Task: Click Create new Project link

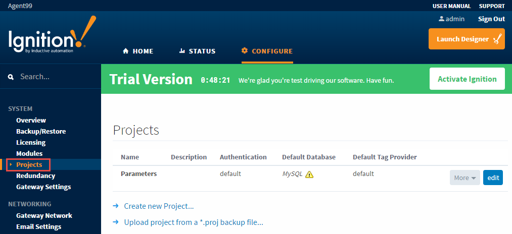Action: (159, 206)
